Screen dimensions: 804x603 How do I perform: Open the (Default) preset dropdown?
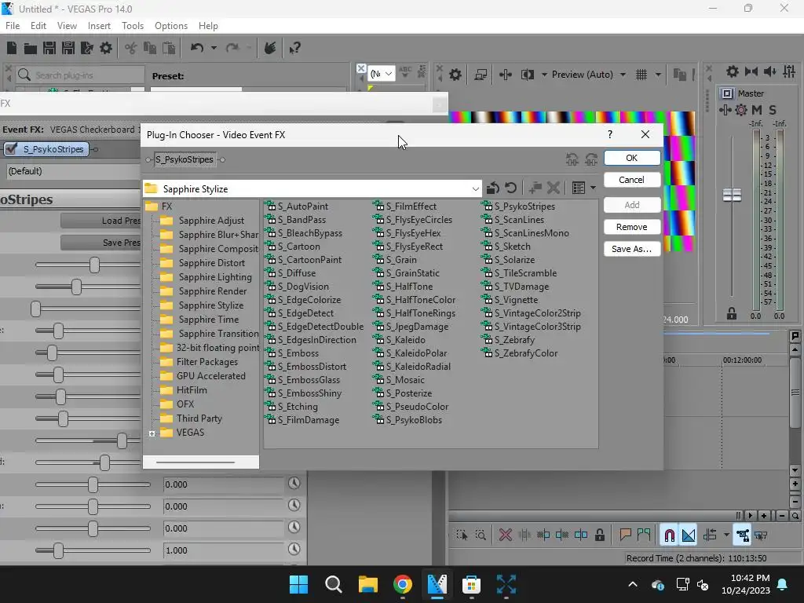(73, 171)
